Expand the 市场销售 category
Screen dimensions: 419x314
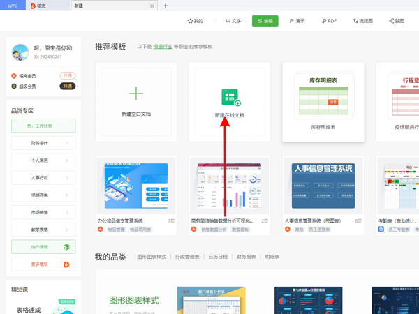tap(43, 212)
